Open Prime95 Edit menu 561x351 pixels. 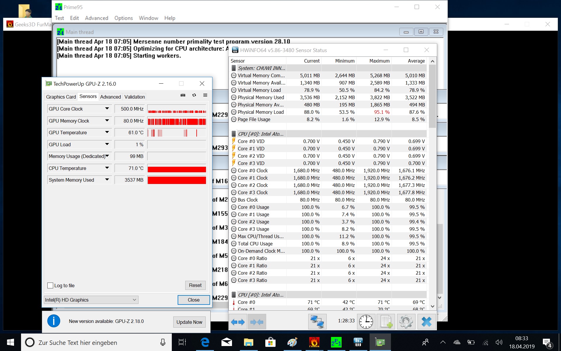coord(75,18)
